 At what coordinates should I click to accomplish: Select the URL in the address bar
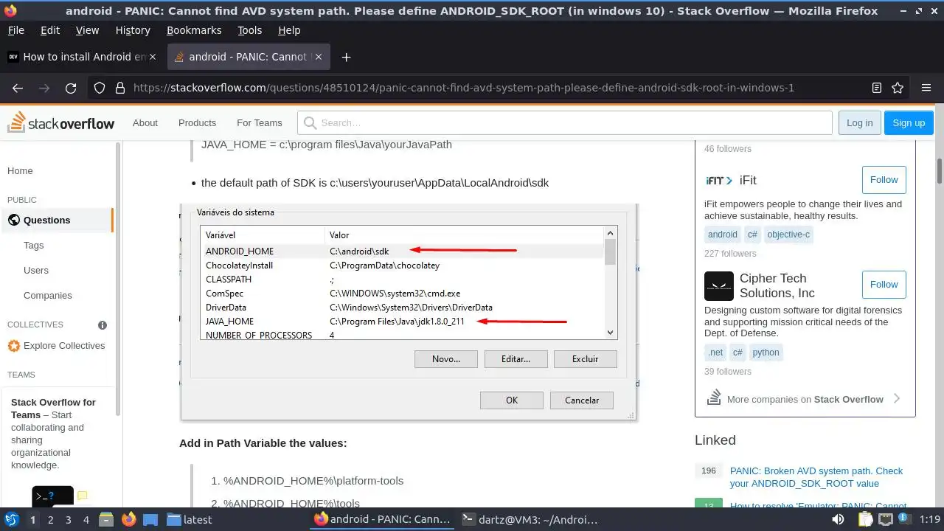click(464, 88)
